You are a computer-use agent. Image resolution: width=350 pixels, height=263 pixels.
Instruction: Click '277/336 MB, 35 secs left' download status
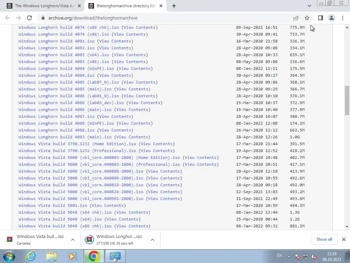tap(115, 243)
